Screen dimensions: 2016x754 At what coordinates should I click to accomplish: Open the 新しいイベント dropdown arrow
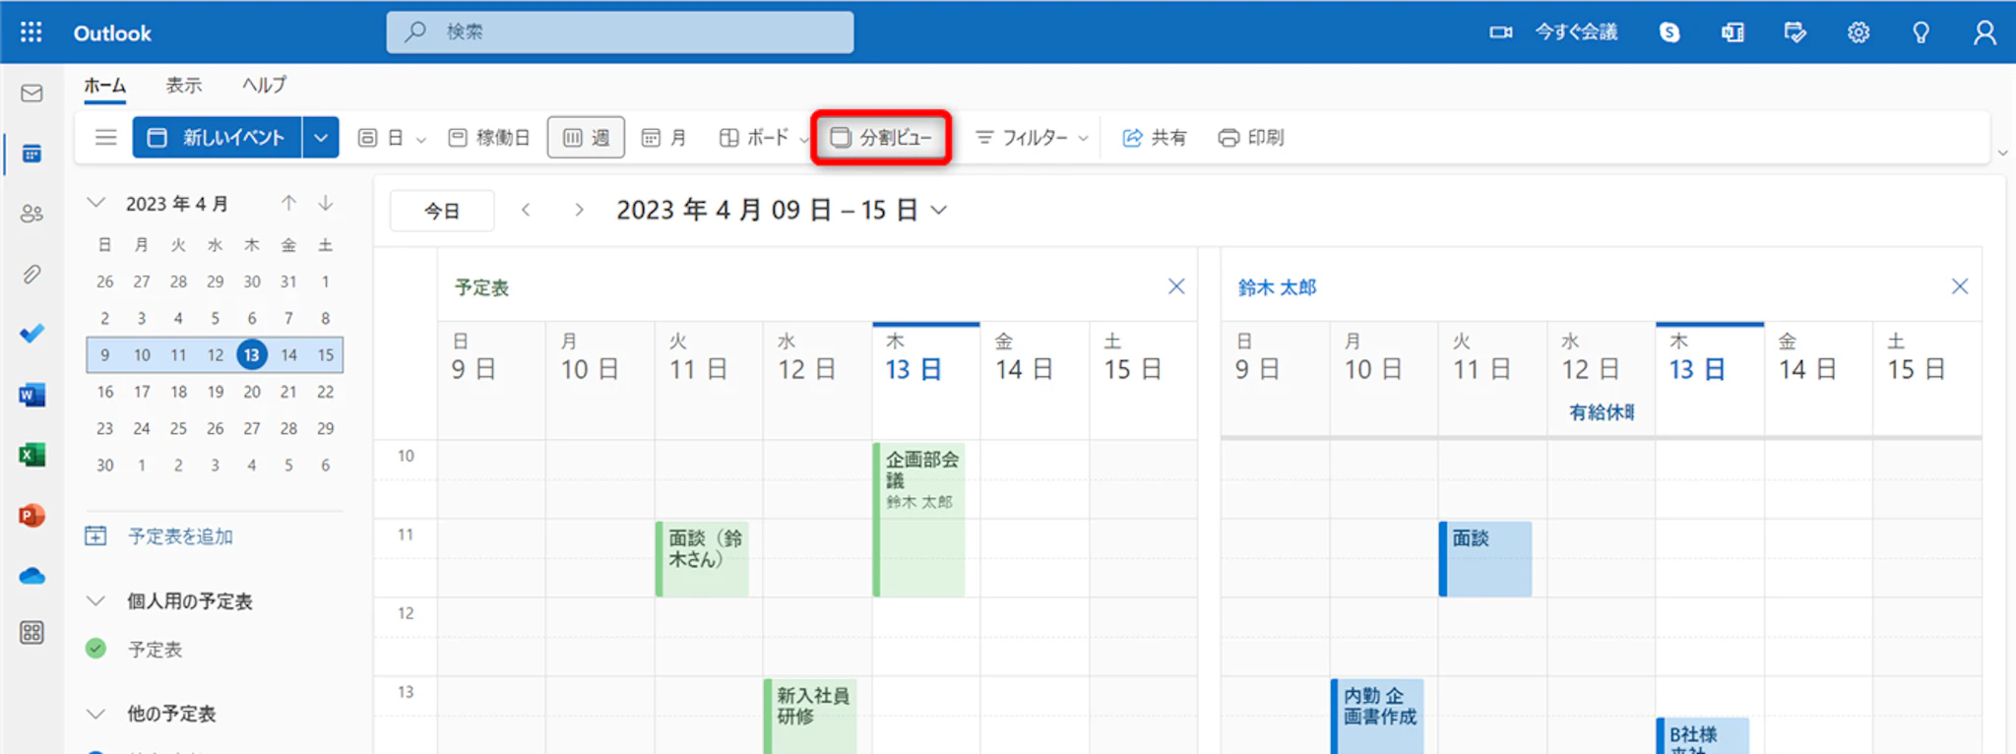(x=321, y=138)
